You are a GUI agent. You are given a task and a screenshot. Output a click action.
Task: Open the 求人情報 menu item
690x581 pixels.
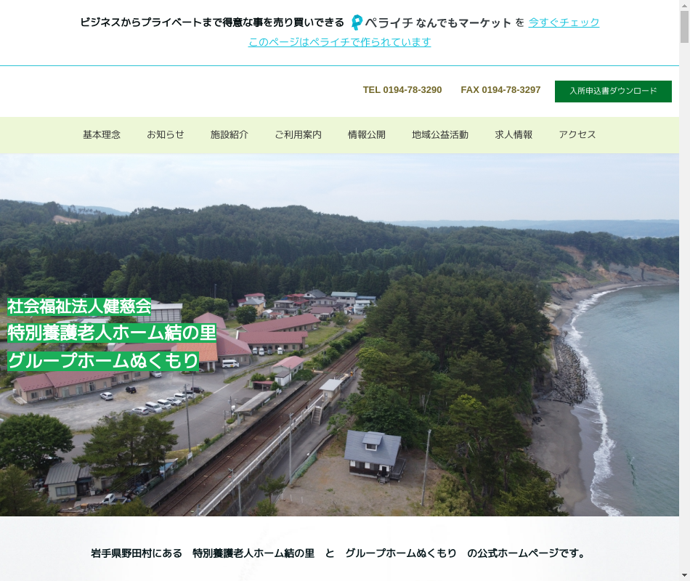514,134
